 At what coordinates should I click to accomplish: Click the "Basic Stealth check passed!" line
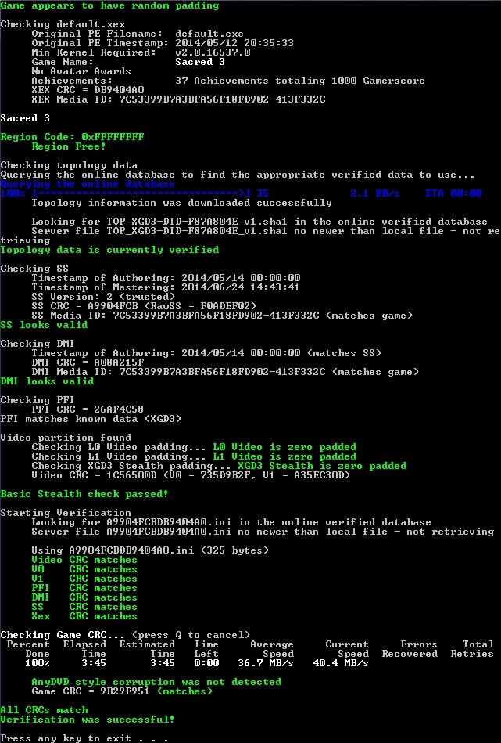click(x=84, y=494)
